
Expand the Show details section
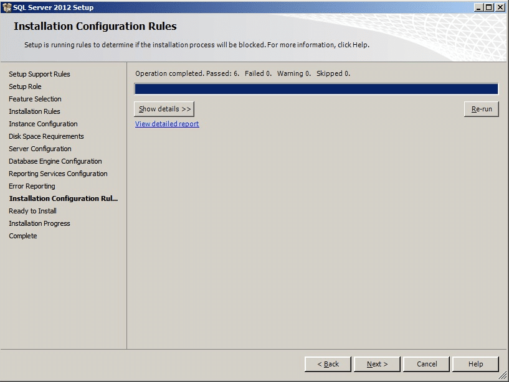pyautogui.click(x=164, y=109)
